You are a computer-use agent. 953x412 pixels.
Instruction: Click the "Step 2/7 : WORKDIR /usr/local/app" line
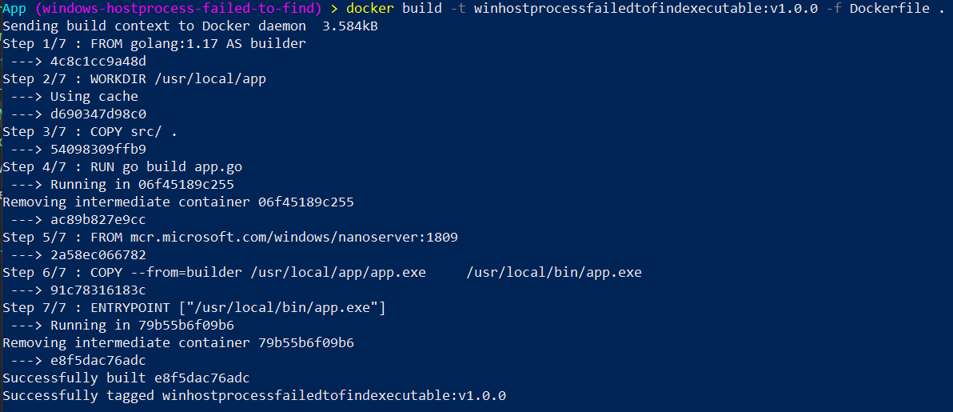click(x=134, y=79)
